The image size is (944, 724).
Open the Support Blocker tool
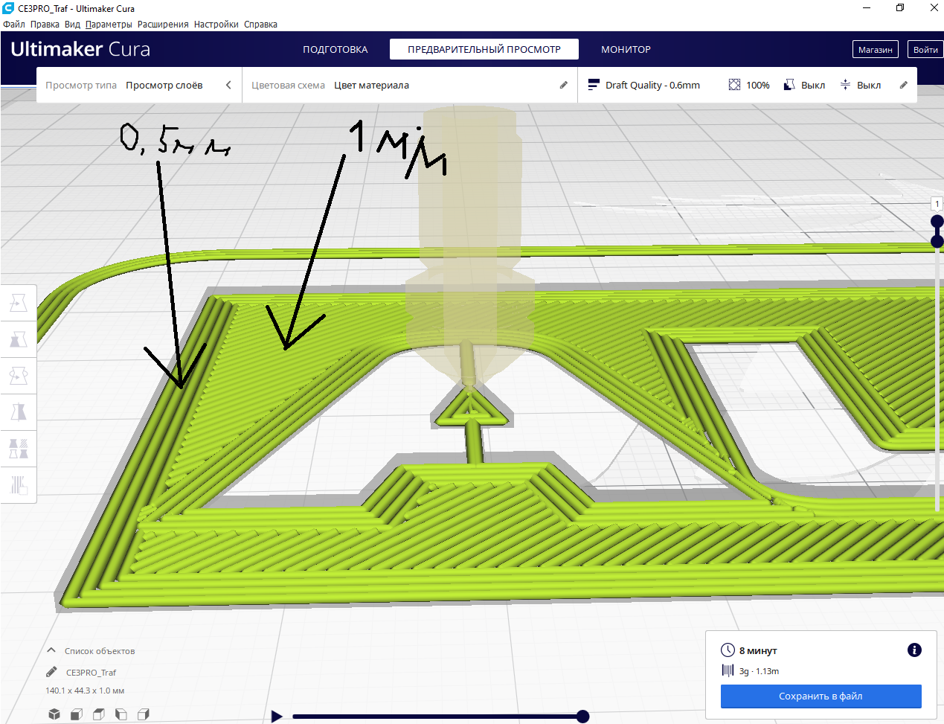pos(19,485)
